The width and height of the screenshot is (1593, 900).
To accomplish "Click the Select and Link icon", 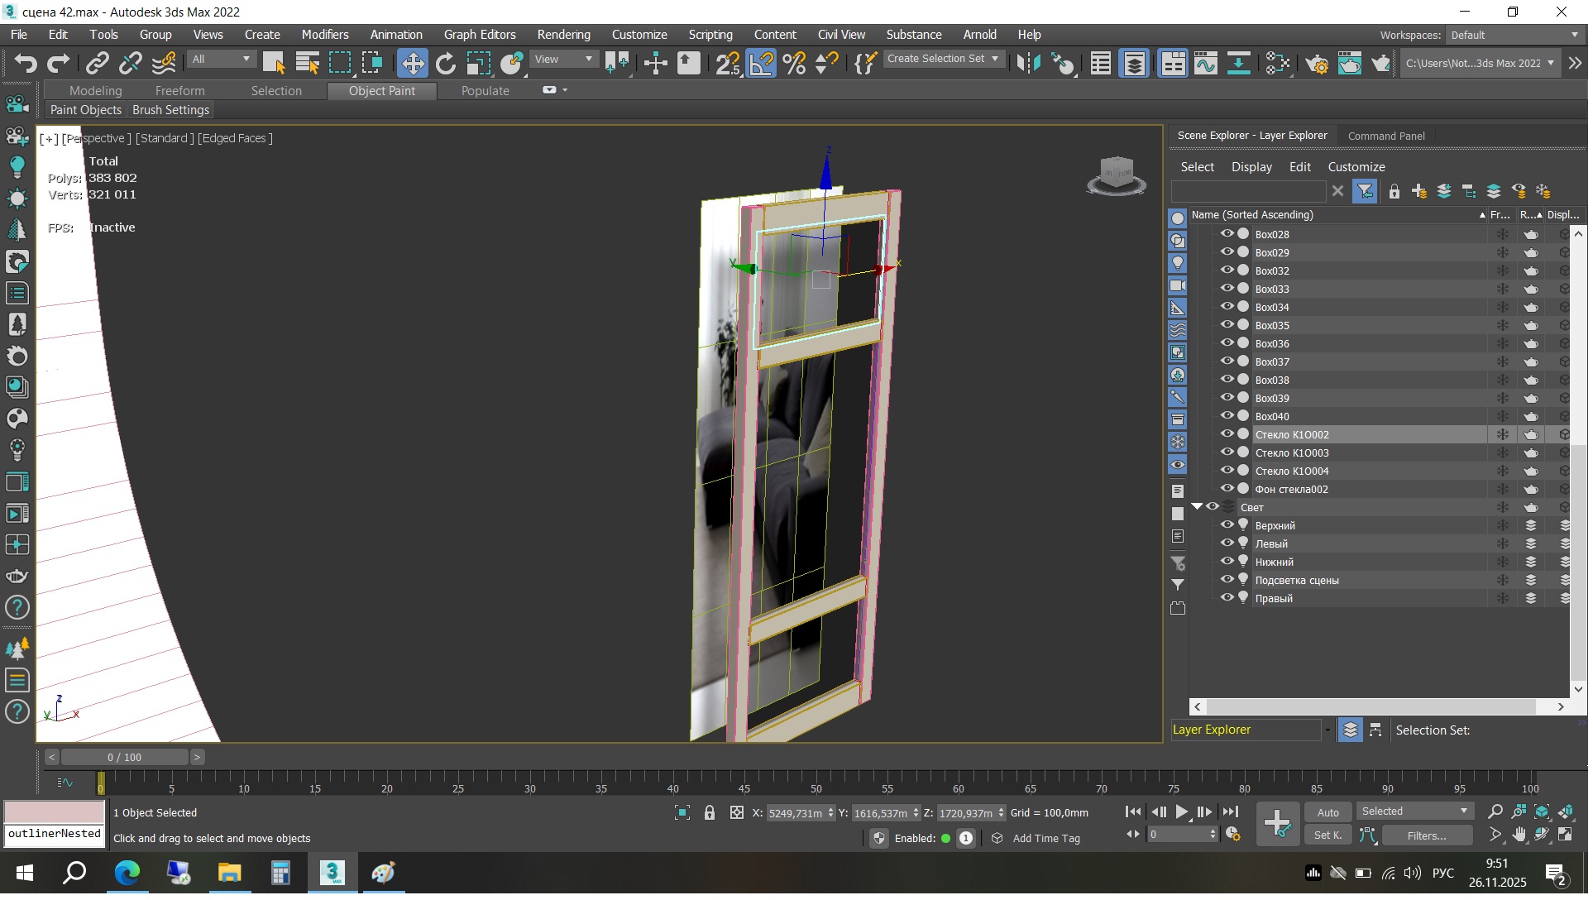I will point(98,64).
